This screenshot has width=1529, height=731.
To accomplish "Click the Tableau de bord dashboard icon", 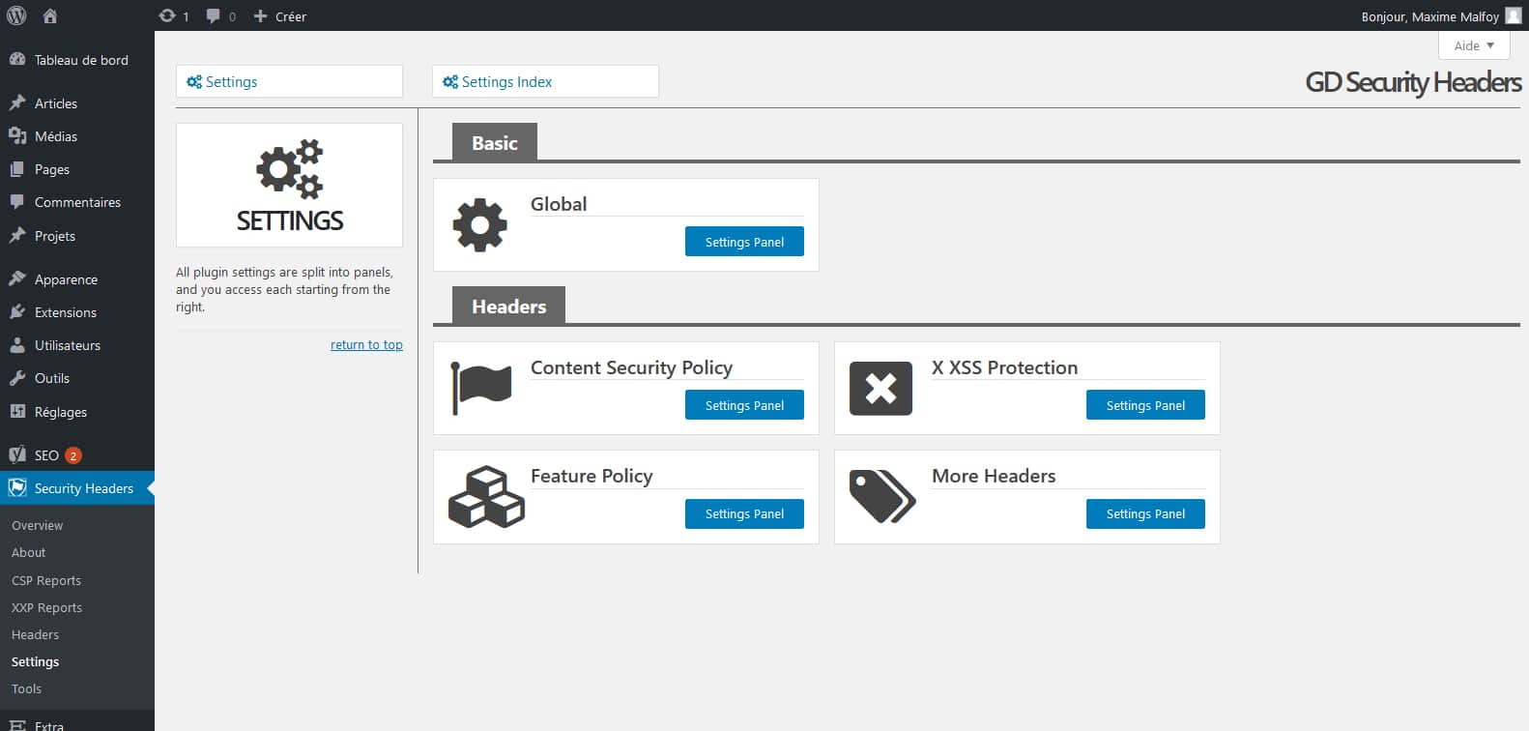I will 17,59.
